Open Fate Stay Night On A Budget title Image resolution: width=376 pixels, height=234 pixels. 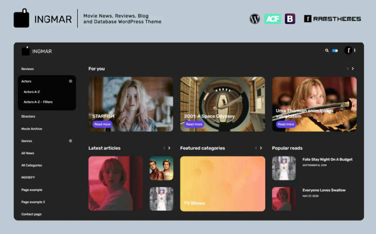click(327, 159)
